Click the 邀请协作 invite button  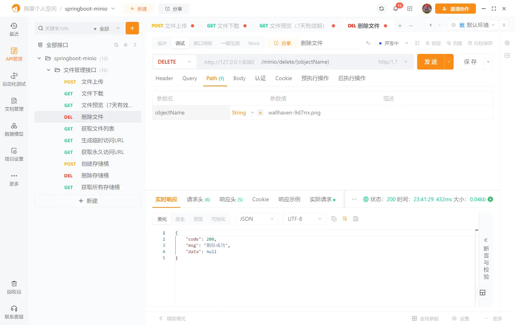(x=456, y=9)
